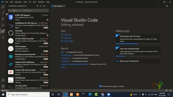Open Run and Debug view
The height and width of the screenshot is (97, 173).
pyautogui.click(x=3, y=25)
